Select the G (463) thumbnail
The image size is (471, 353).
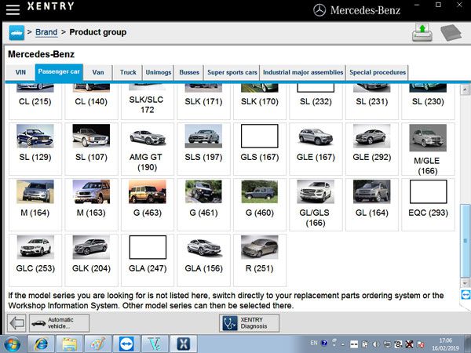(x=148, y=191)
